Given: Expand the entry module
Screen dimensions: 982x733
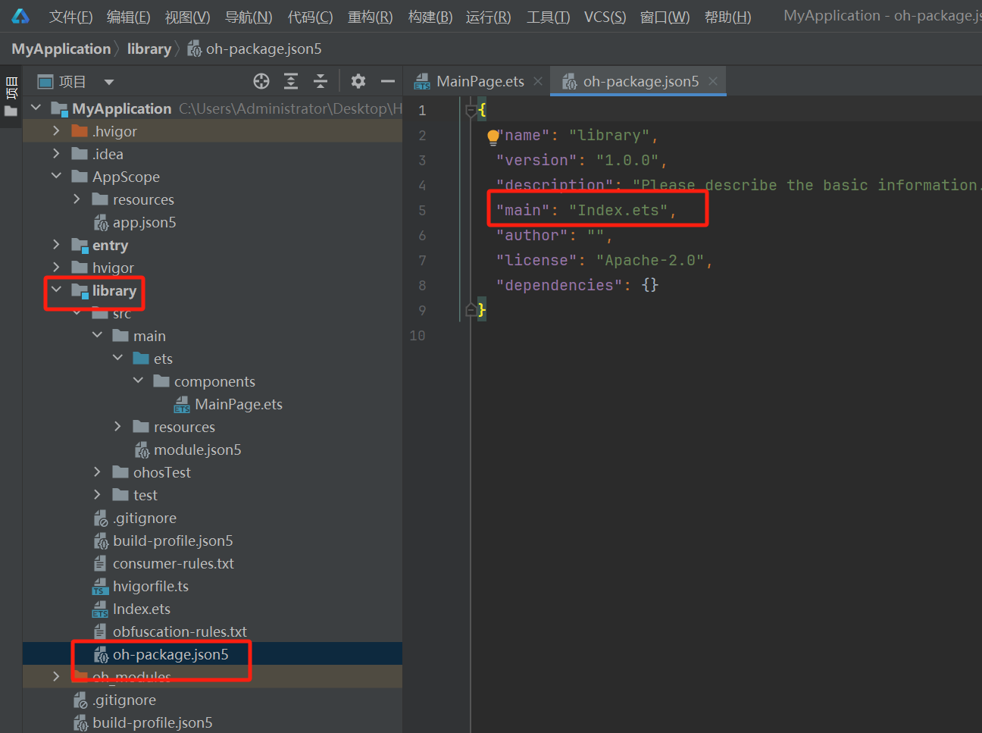Looking at the screenshot, I should click(56, 244).
